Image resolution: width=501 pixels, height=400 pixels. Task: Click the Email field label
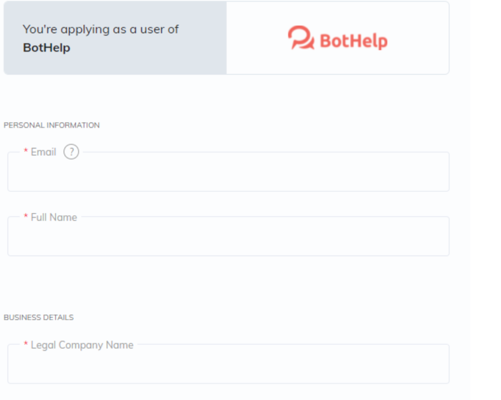click(44, 152)
